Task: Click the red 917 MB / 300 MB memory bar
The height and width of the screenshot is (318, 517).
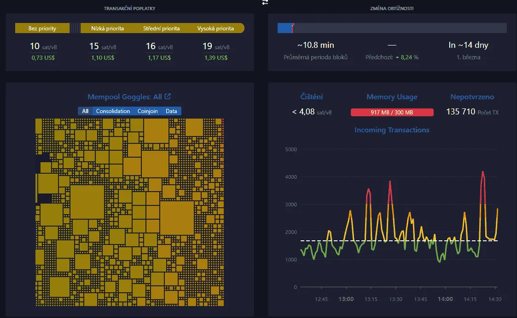Action: coord(392,113)
